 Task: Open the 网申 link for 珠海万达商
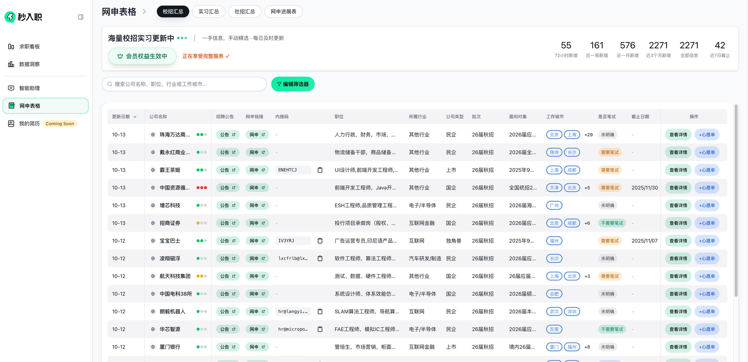coord(257,135)
